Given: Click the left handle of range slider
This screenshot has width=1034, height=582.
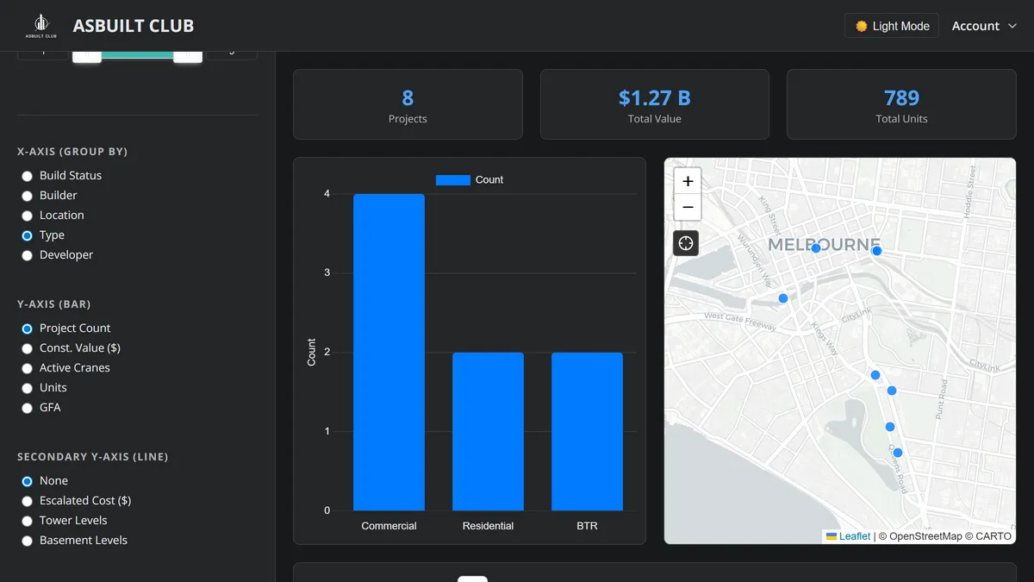Looking at the screenshot, I should pyautogui.click(x=87, y=55).
